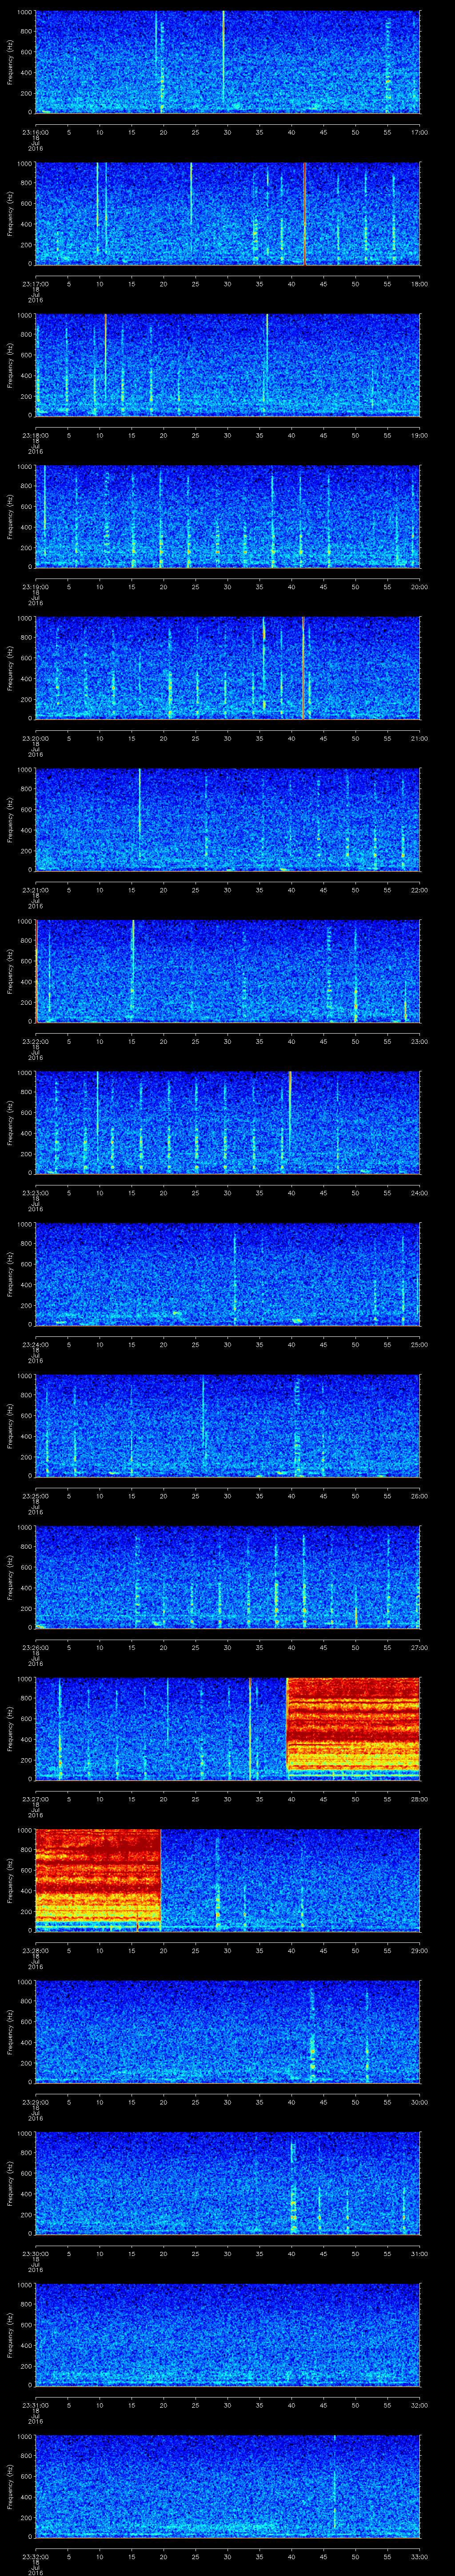Click the 27:00 end time label
This screenshot has height=2576, width=455.
pyautogui.click(x=419, y=1647)
